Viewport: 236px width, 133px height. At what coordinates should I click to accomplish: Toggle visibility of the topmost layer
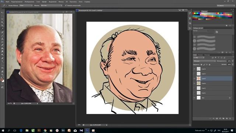click(194, 69)
